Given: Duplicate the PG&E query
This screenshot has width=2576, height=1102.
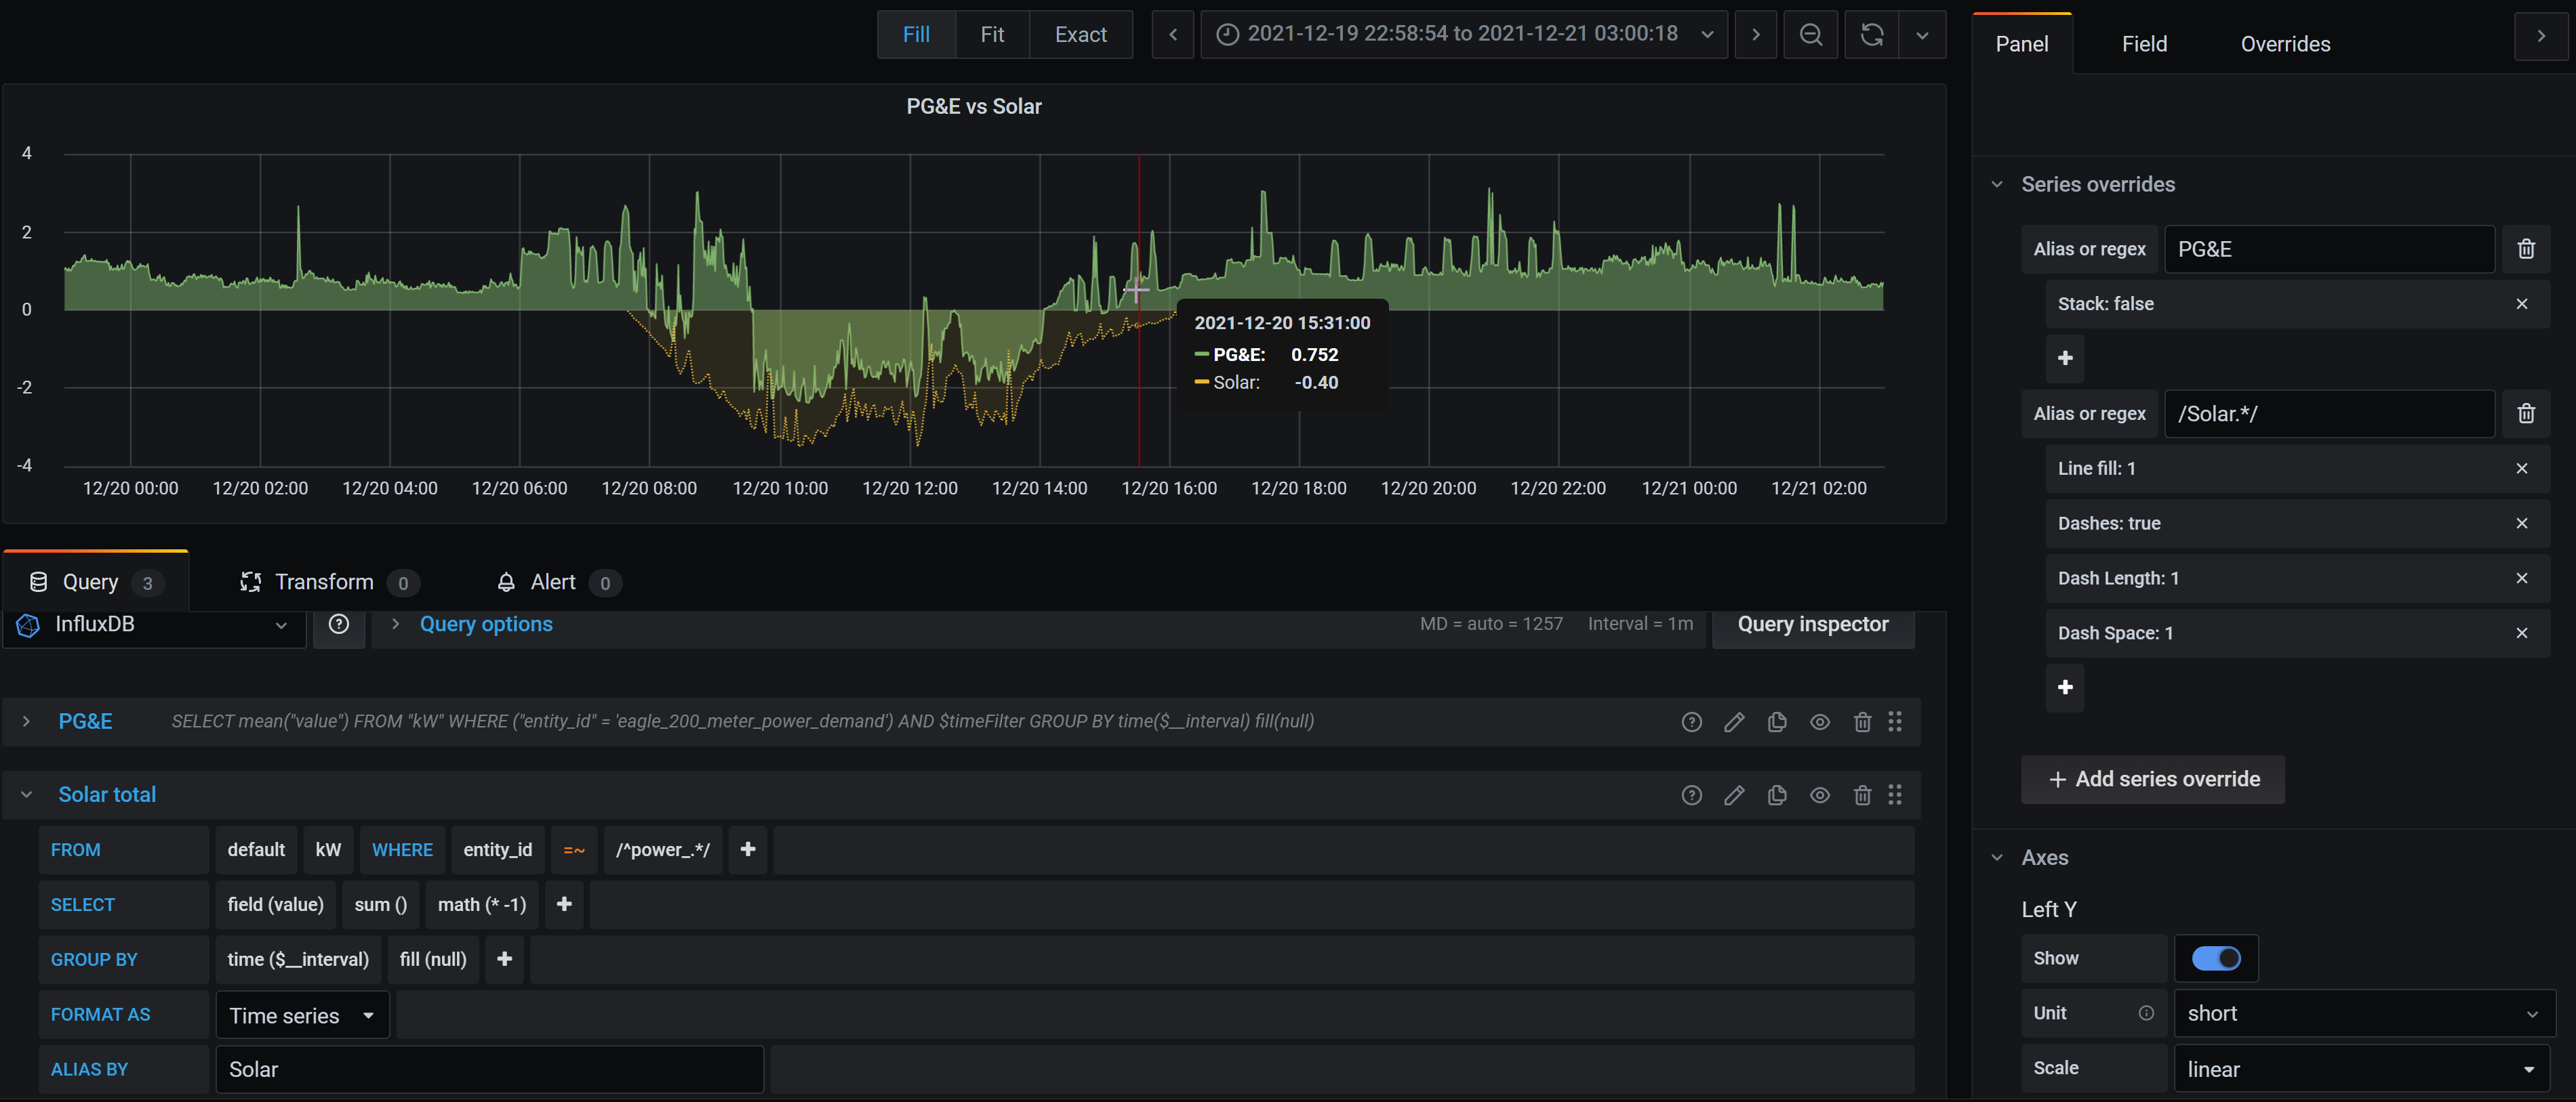Looking at the screenshot, I should click(1777, 721).
